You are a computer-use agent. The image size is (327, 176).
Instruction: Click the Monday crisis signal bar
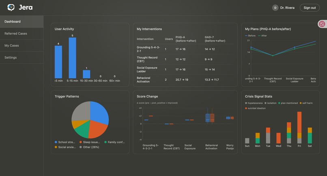click(x=258, y=138)
